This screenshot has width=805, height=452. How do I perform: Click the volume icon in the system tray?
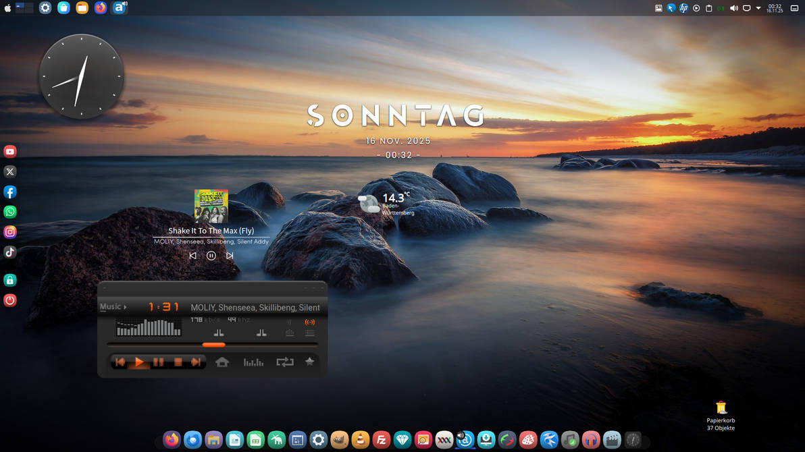point(733,8)
